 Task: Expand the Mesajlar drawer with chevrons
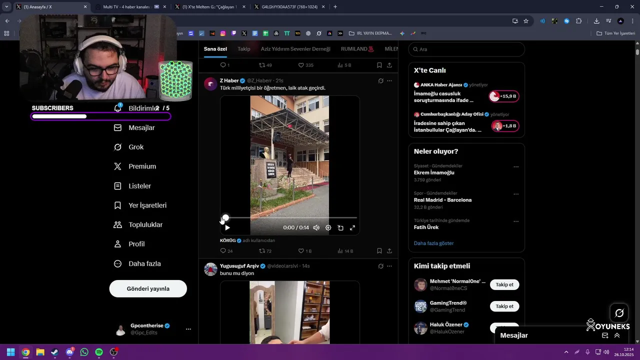point(617,335)
